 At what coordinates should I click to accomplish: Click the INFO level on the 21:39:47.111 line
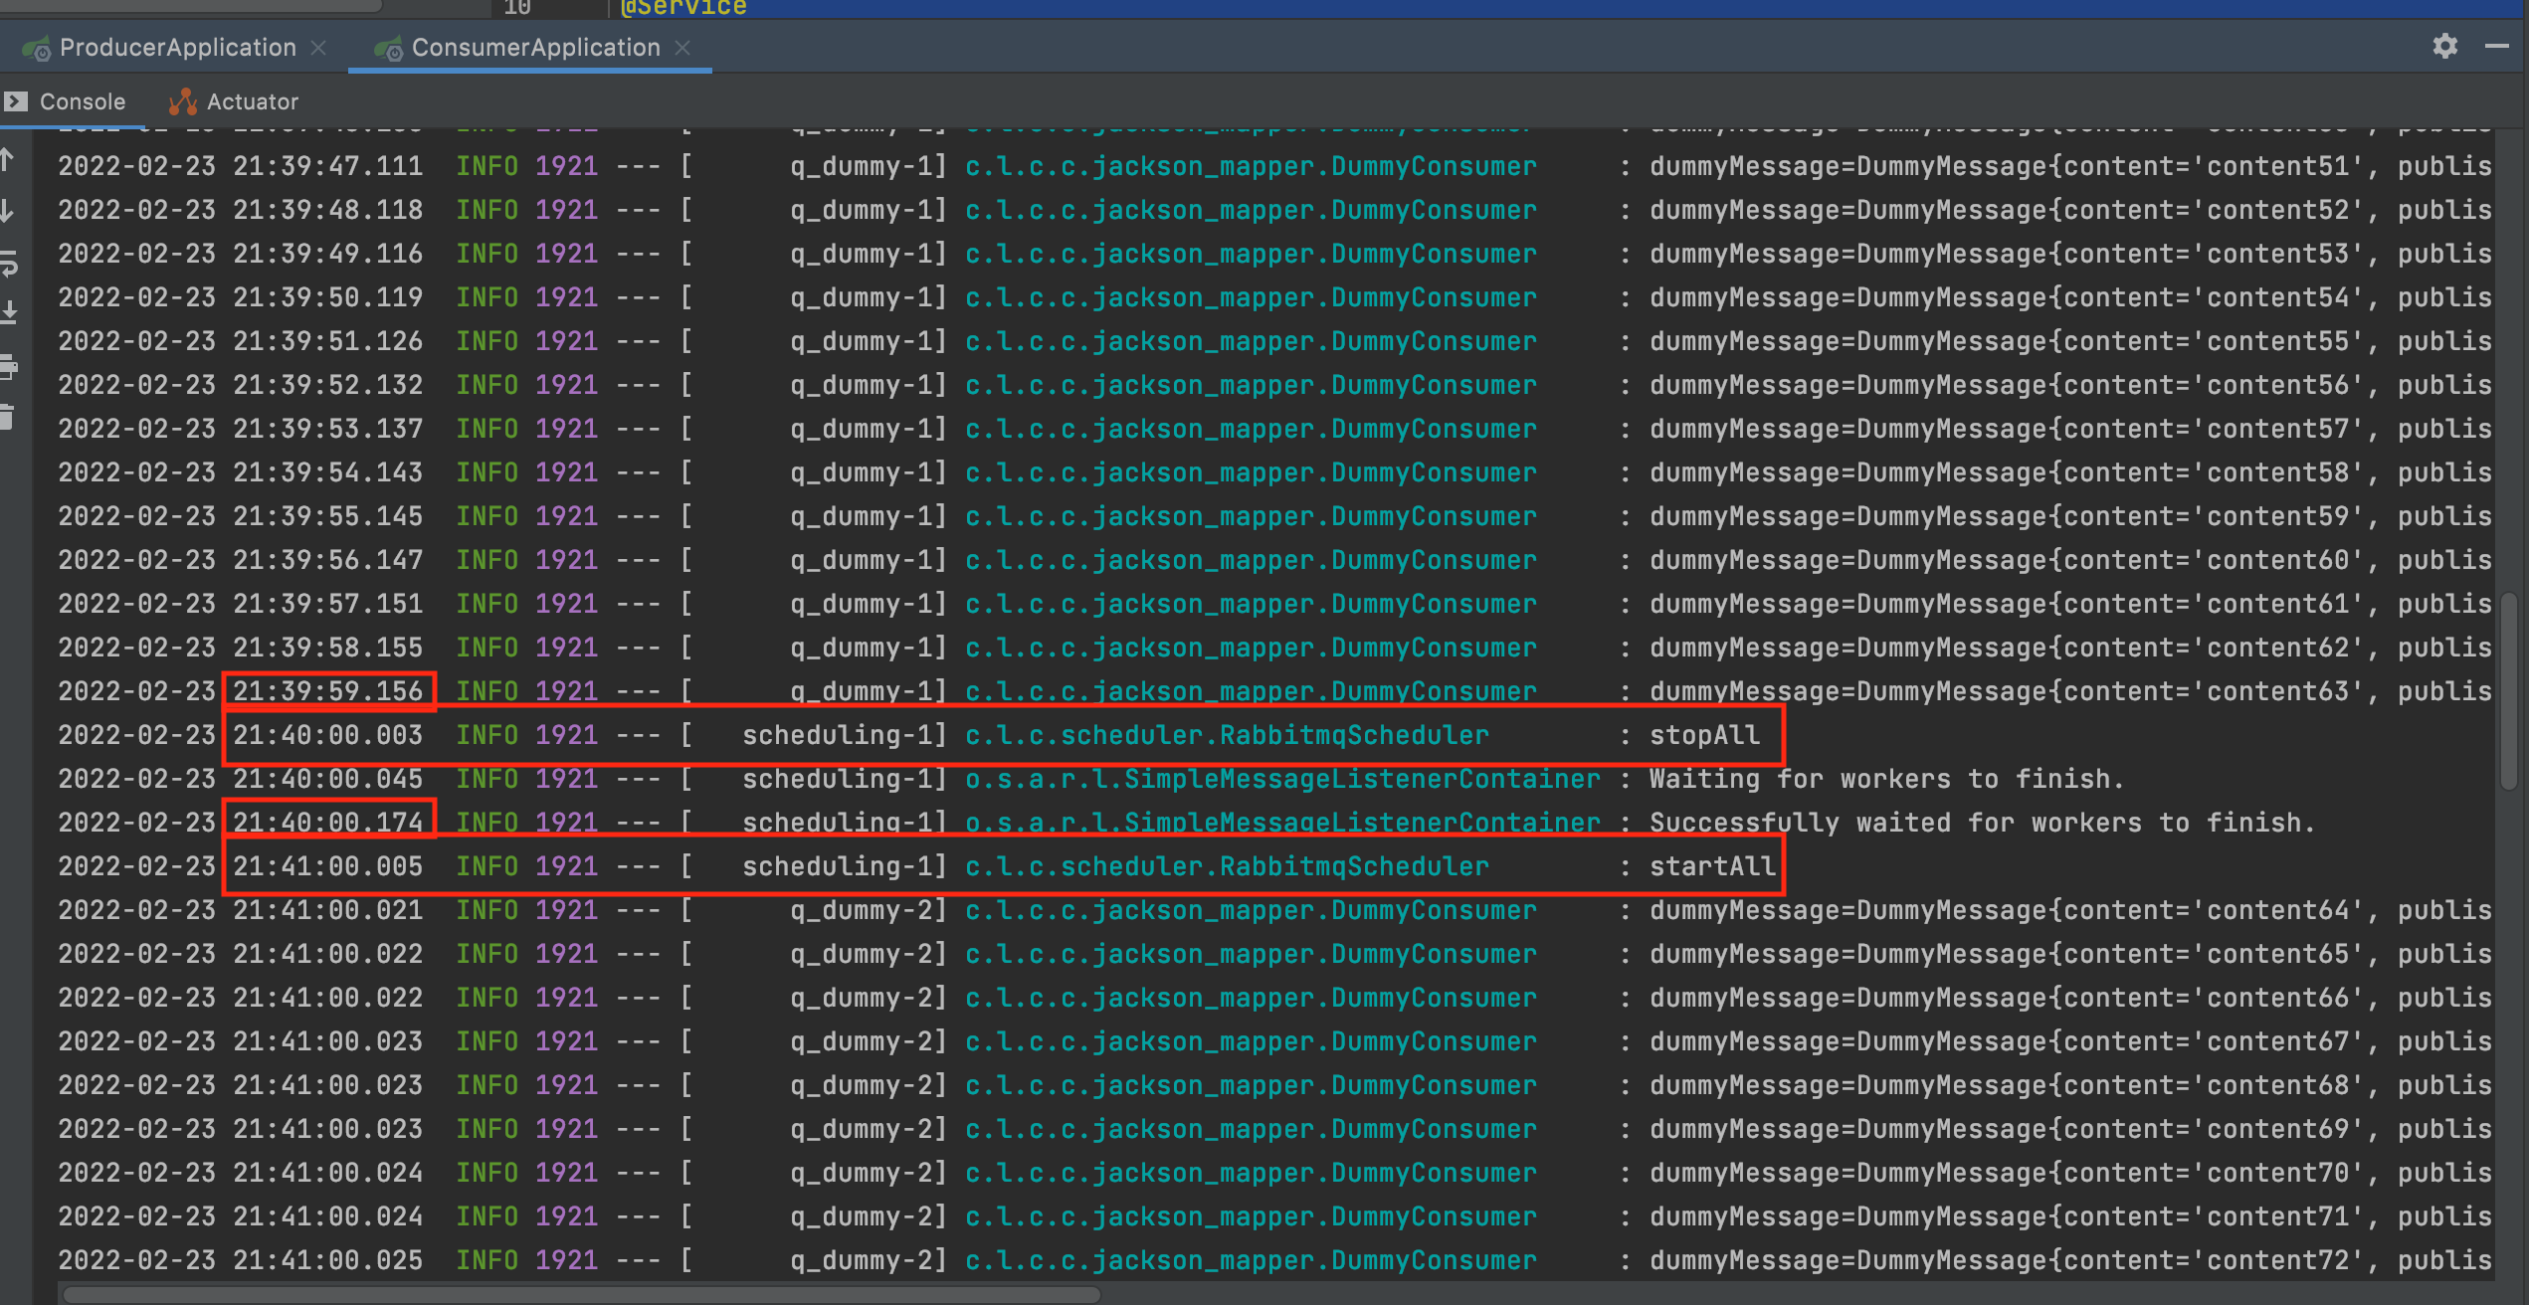(x=486, y=166)
